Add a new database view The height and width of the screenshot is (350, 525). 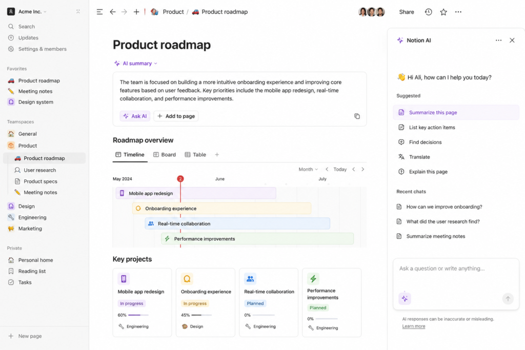217,155
